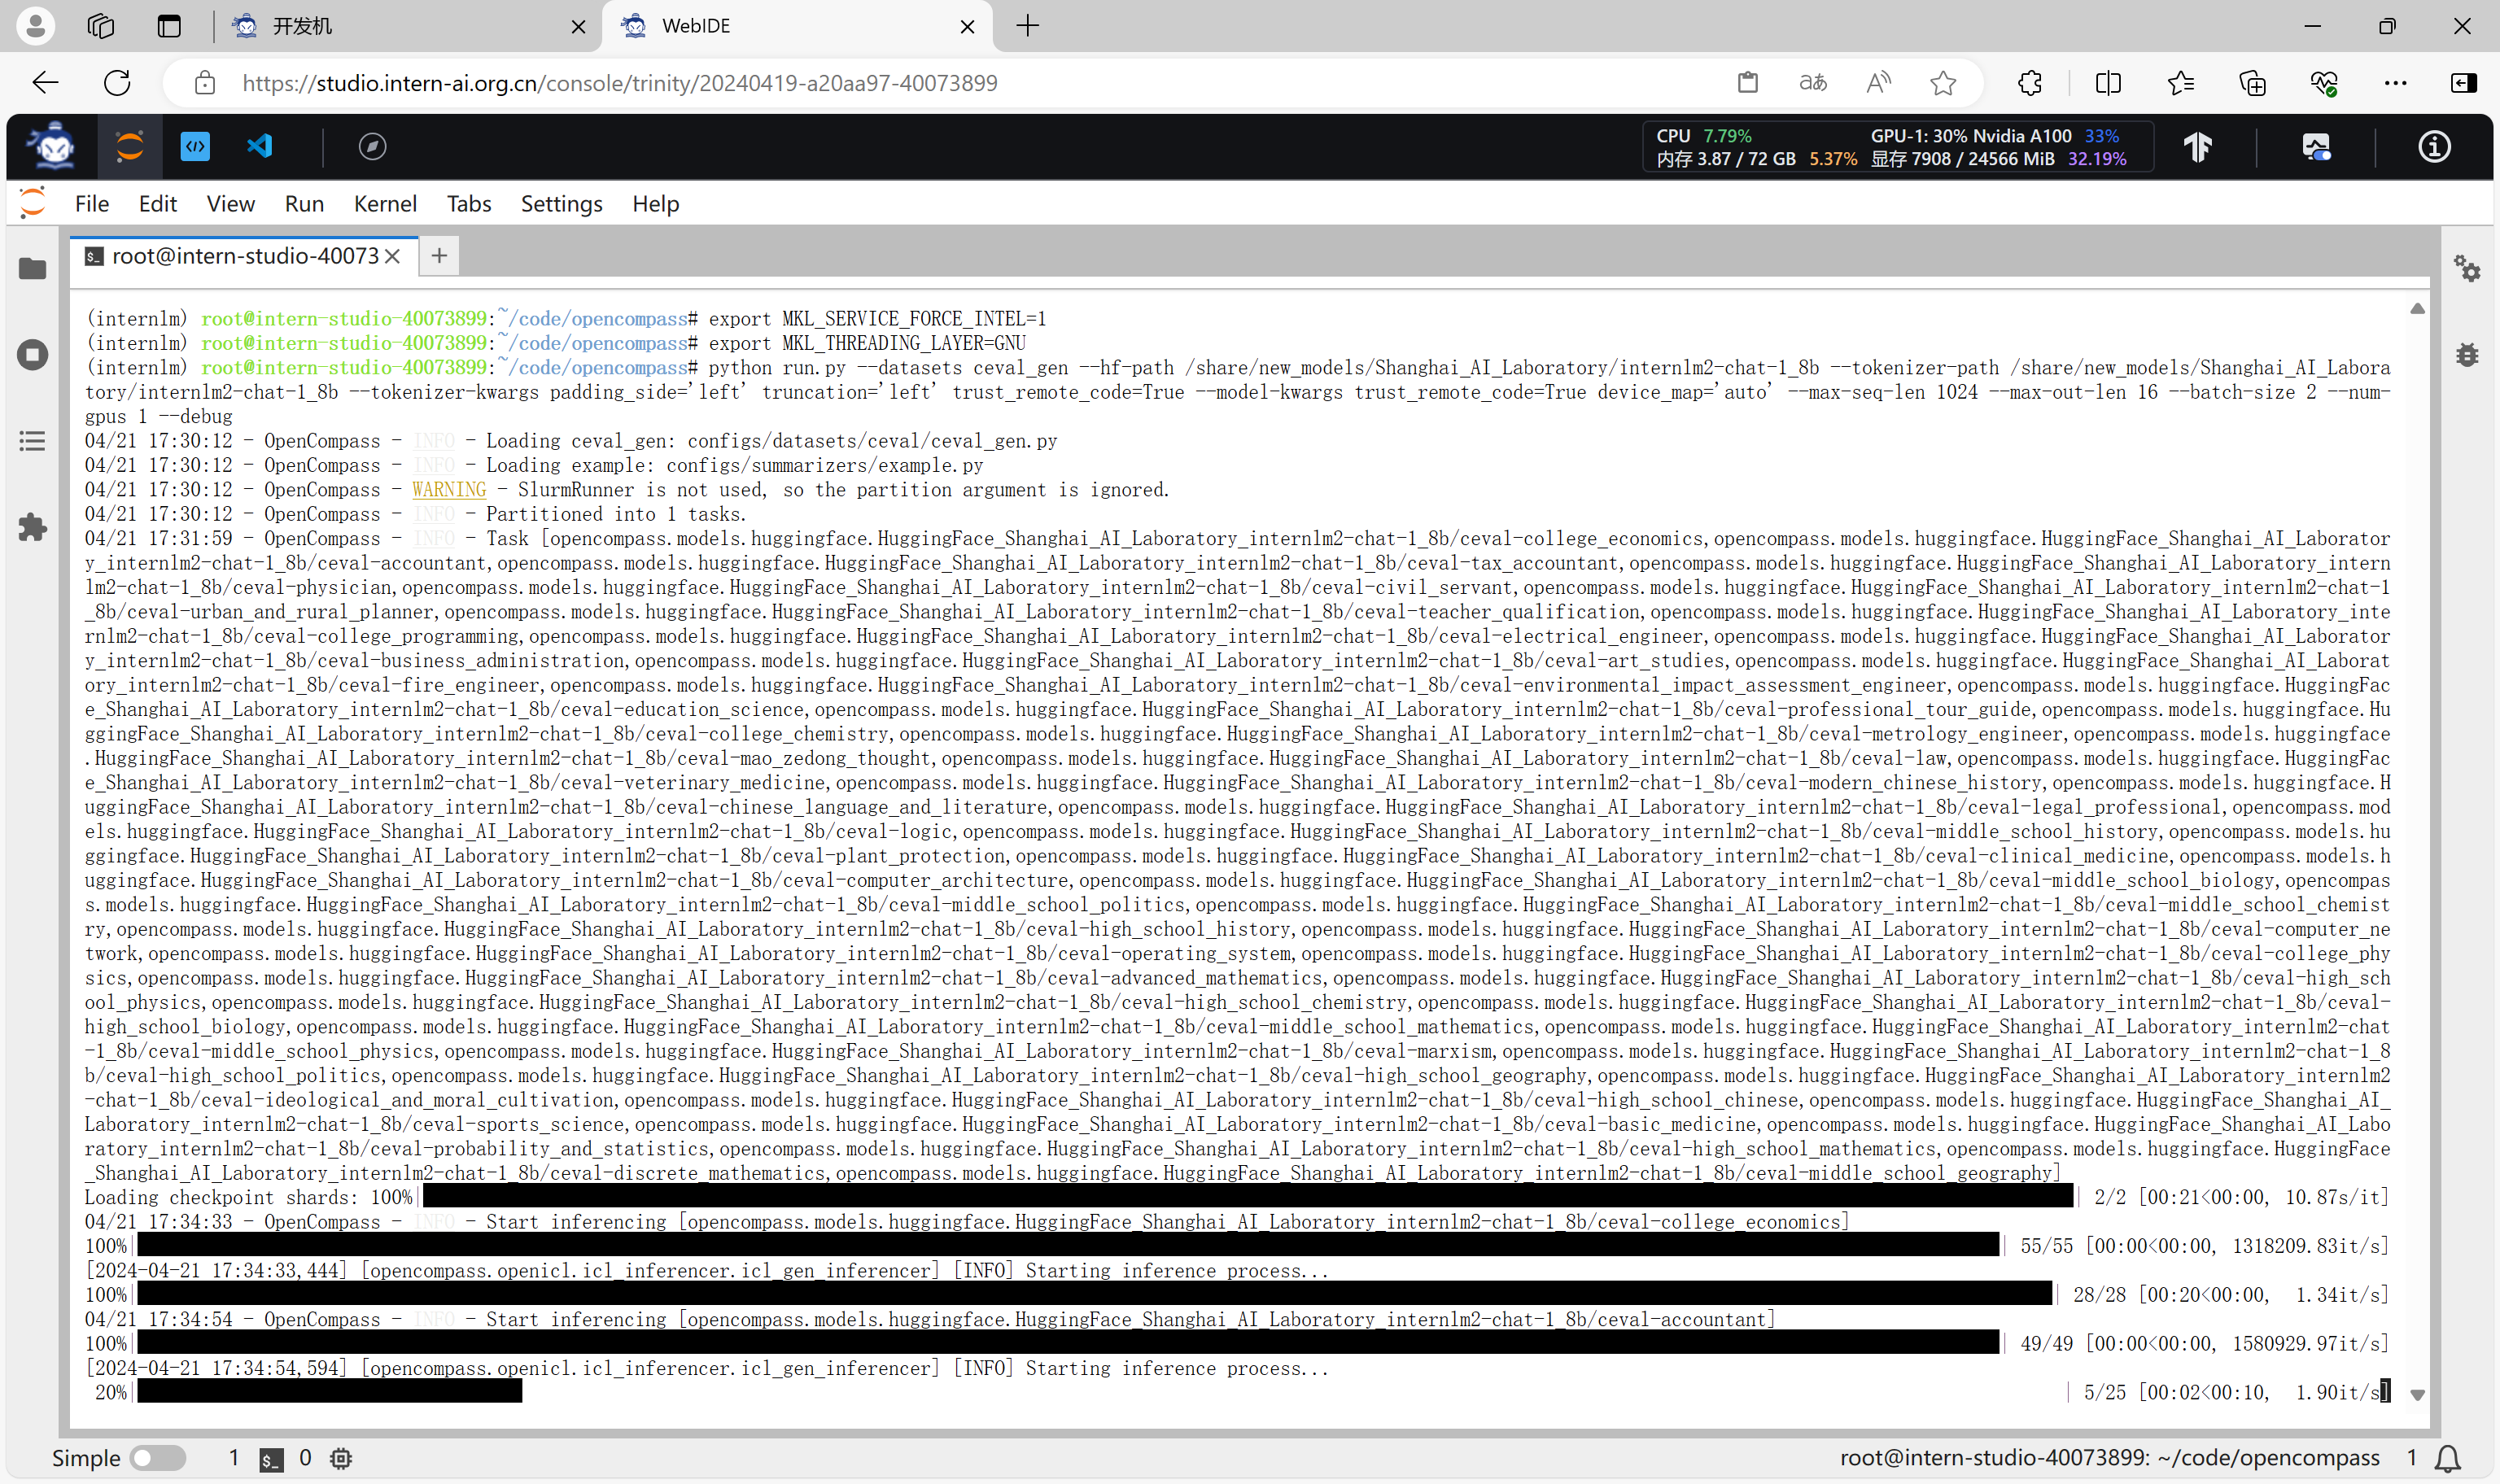The width and height of the screenshot is (2500, 1484).
Task: Open the Edit menu
Action: coord(158,204)
